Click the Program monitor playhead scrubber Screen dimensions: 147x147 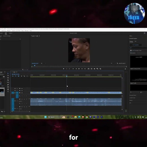pos(35,66)
